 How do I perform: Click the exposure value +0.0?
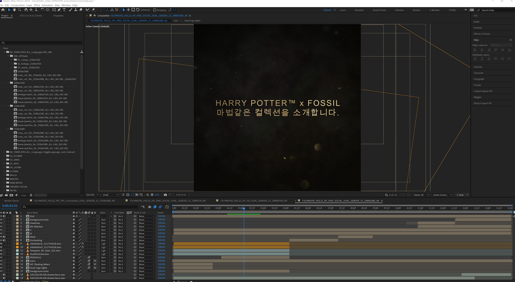tap(157, 195)
